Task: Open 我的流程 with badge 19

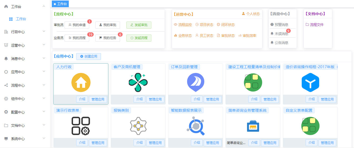Action: point(77,38)
